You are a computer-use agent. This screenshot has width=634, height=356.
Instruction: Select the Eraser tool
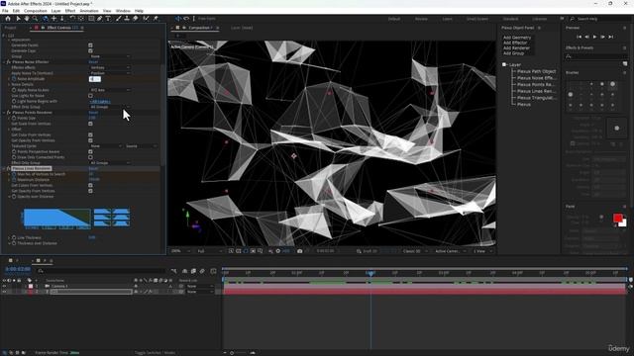136,19
